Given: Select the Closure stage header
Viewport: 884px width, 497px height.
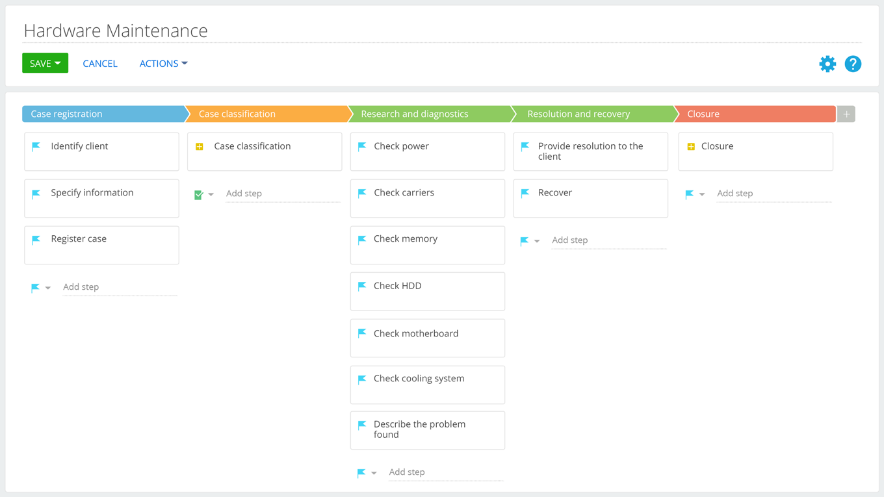Looking at the screenshot, I should 755,114.
